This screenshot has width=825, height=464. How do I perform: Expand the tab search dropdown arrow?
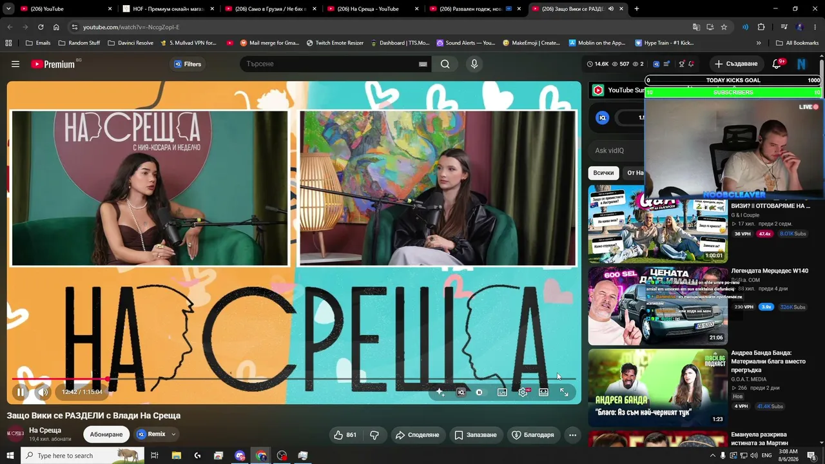(8, 9)
